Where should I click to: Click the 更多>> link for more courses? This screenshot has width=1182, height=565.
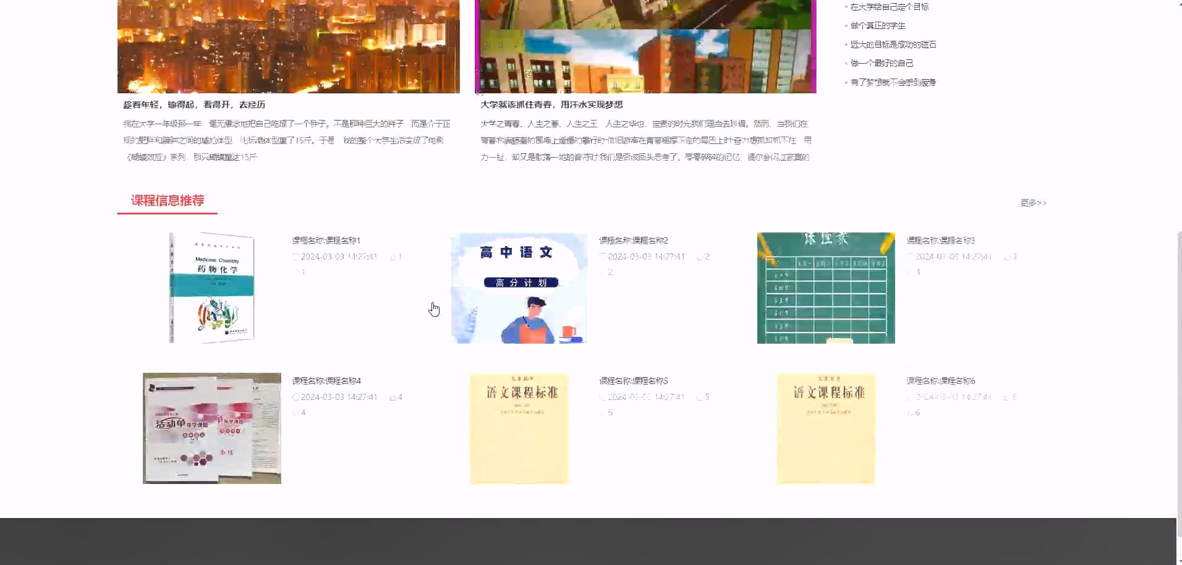pos(1034,203)
